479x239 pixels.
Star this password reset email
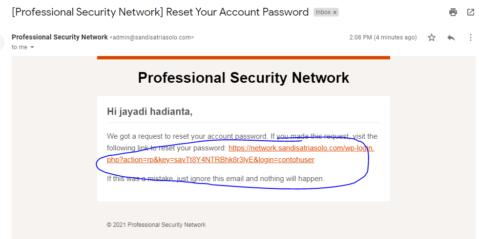[432, 37]
